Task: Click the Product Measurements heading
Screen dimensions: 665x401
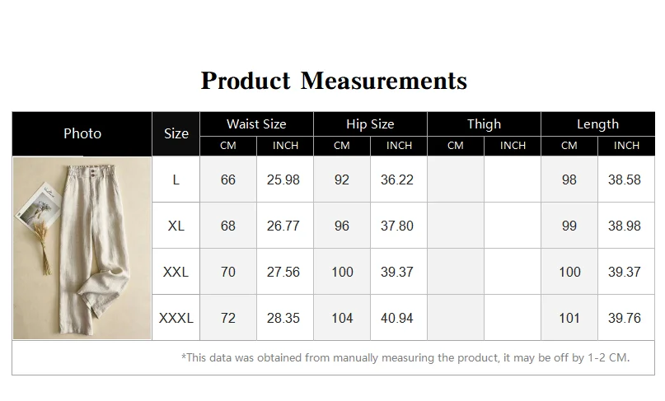Action: click(334, 81)
